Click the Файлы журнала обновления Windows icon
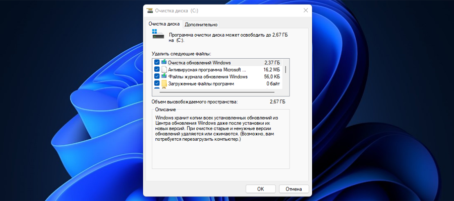This screenshot has width=454, height=201. (164, 76)
